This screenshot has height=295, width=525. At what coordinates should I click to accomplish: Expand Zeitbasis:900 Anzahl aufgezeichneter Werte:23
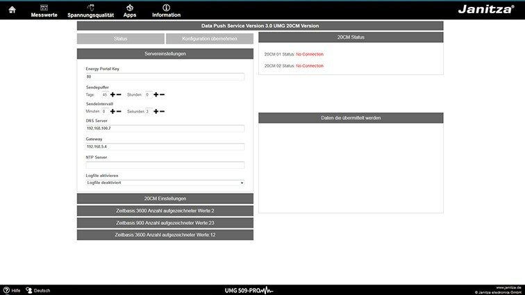click(165, 223)
